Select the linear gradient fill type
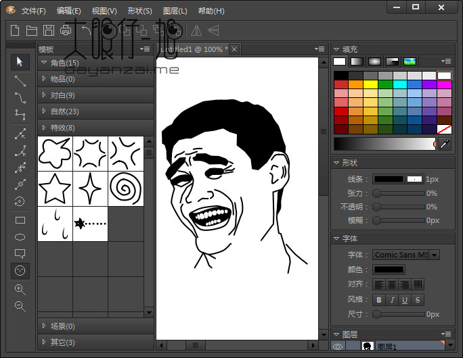463x358 pixels. (x=357, y=61)
